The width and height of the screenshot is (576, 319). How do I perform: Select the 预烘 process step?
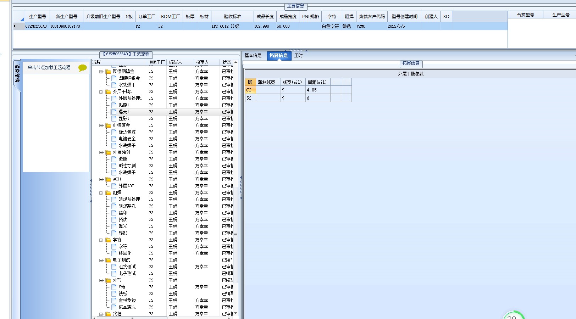point(123,219)
